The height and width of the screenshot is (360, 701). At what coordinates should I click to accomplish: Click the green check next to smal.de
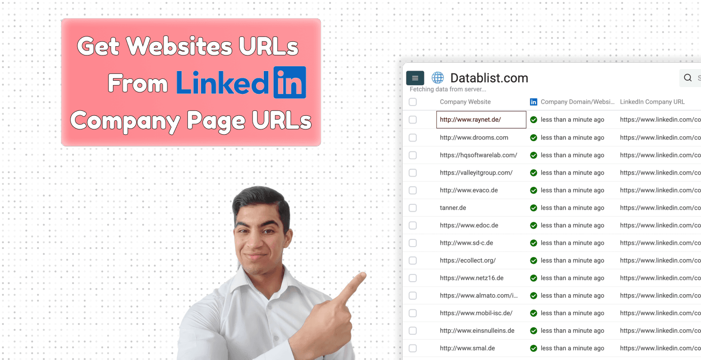pyautogui.click(x=533, y=348)
